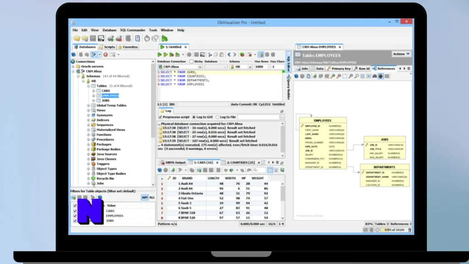Viewport: 469px width, 264px height.
Task: Click the stop red icon in Databases toolbar
Action: (x=106, y=55)
